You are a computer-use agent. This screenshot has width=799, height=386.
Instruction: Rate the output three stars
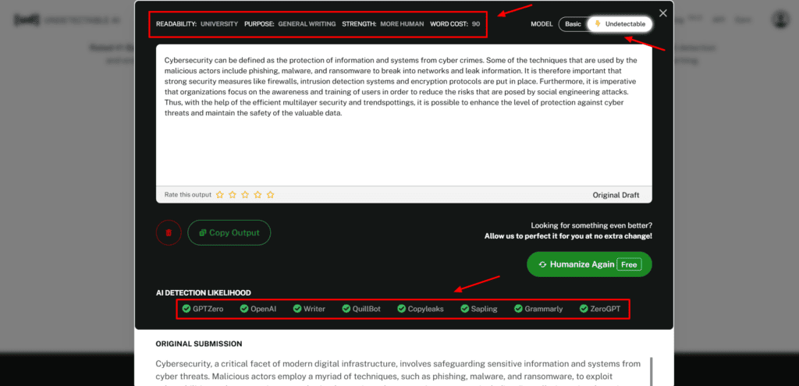[x=245, y=195]
